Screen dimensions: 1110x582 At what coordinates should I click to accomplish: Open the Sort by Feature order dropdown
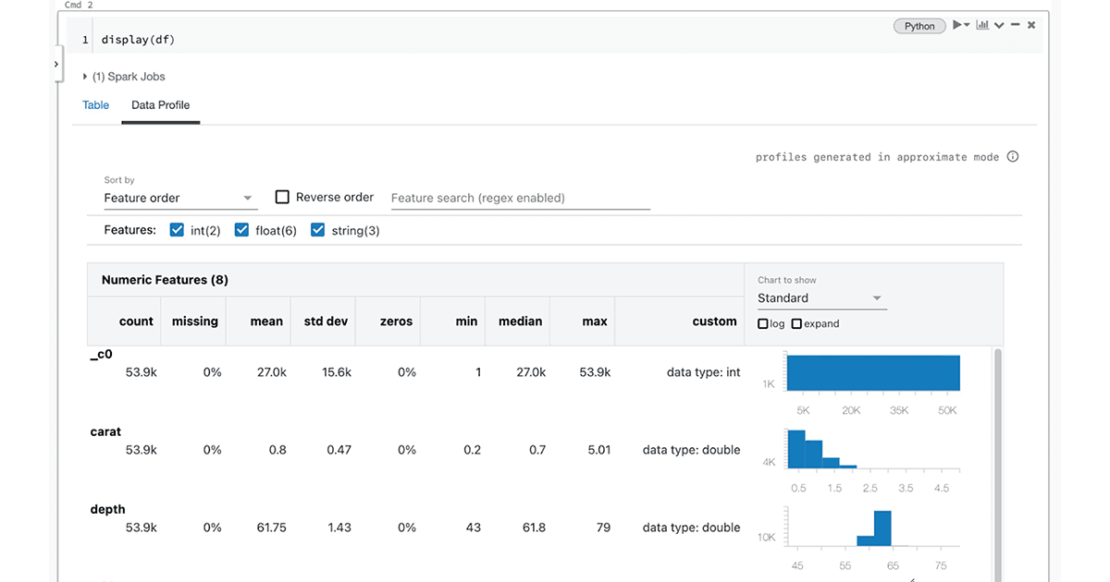pyautogui.click(x=179, y=198)
